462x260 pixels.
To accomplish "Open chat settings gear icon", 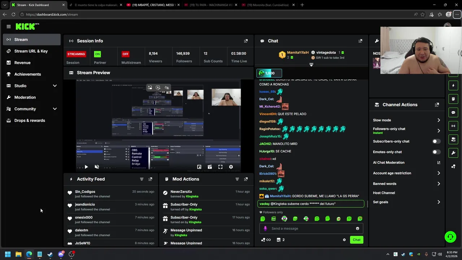I will tap(344, 240).
